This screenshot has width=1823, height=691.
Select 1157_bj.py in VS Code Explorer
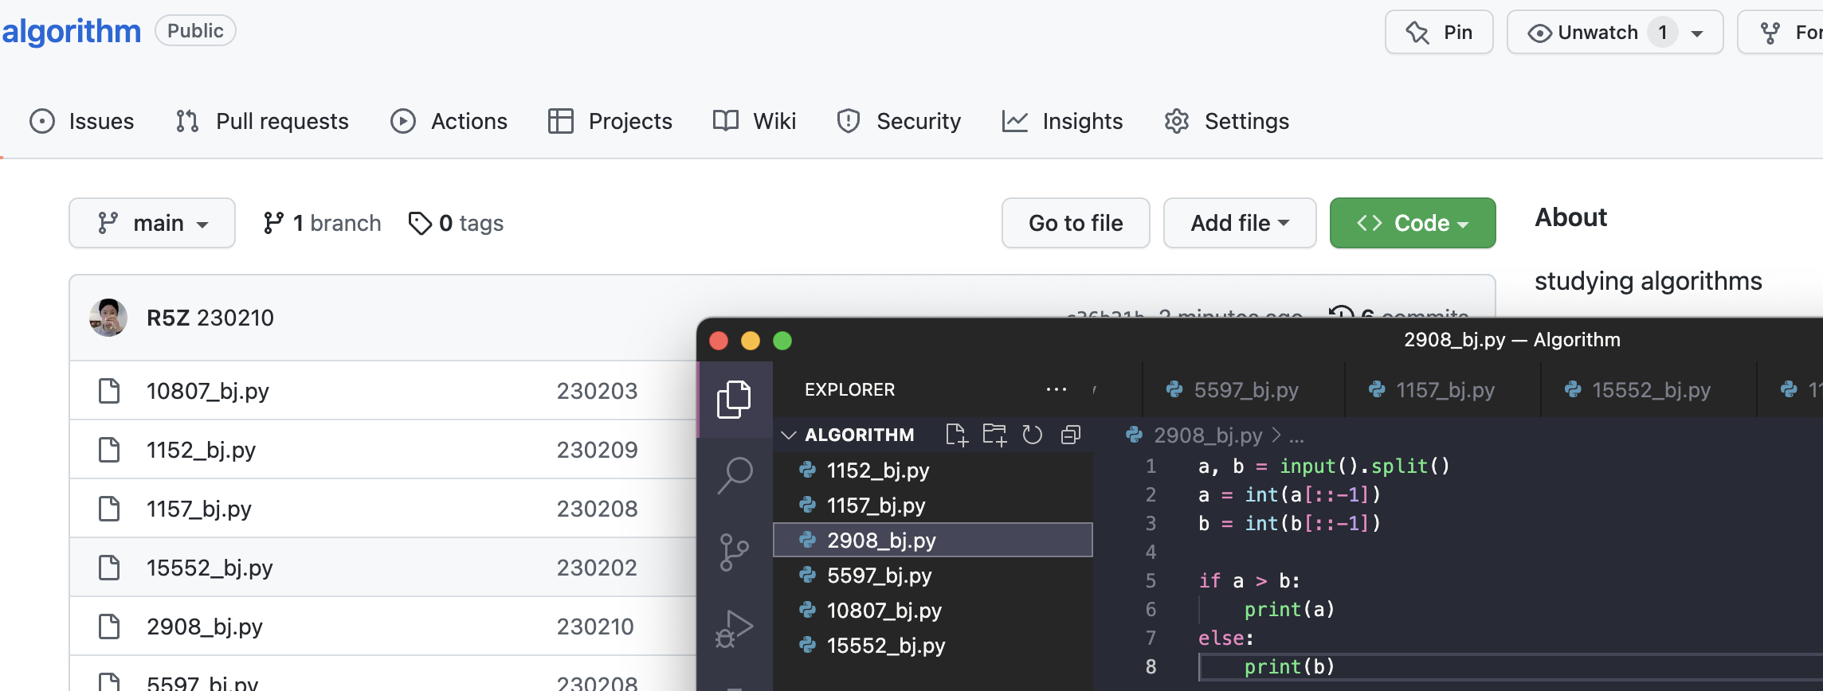[x=933, y=506]
